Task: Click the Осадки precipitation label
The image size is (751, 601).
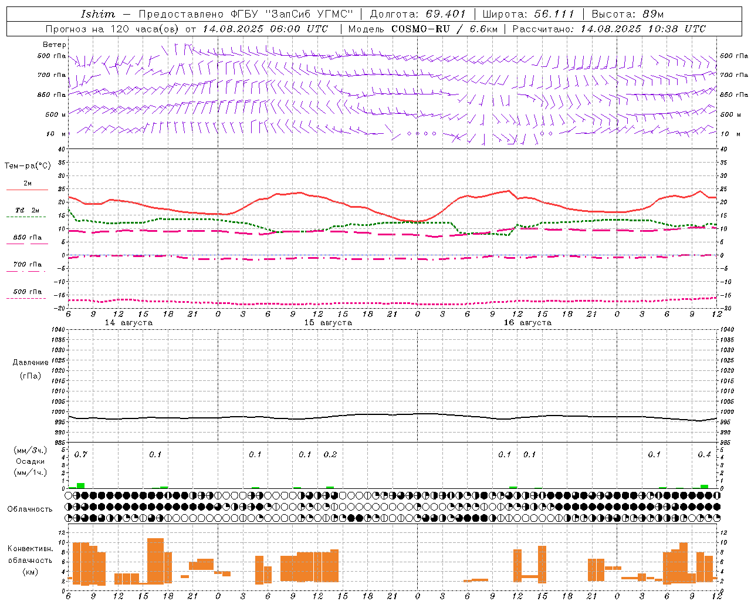Action: click(x=31, y=461)
